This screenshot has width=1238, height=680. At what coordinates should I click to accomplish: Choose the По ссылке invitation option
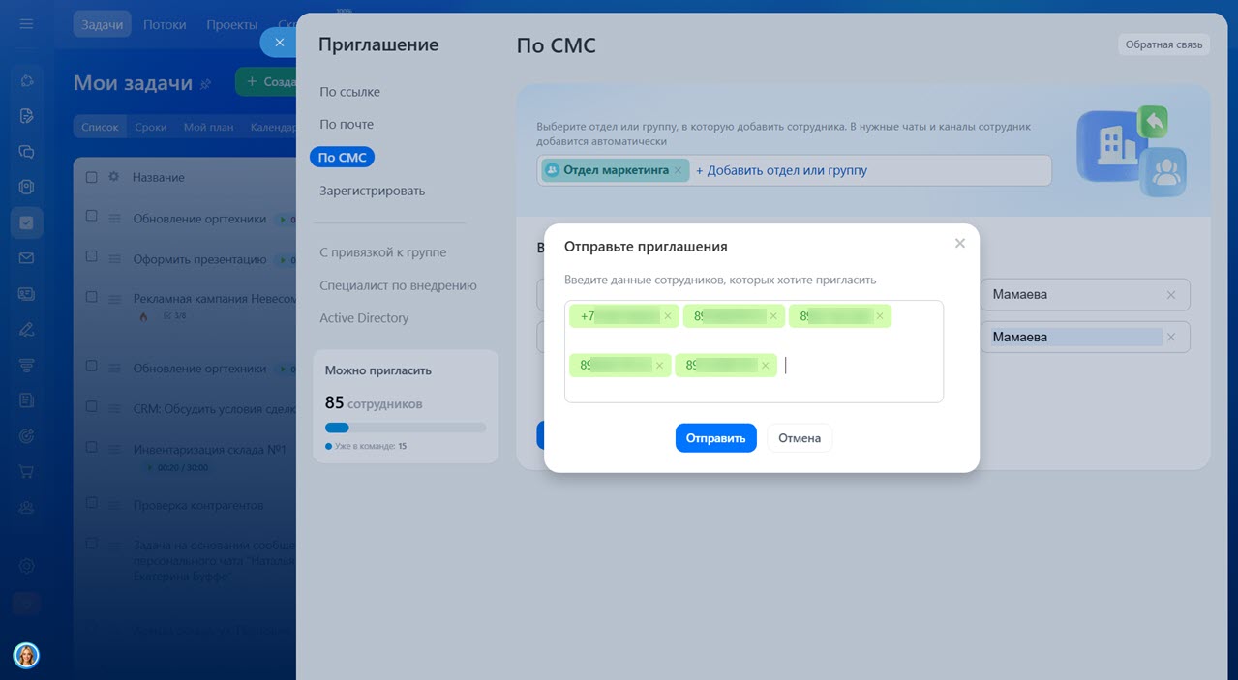[349, 92]
